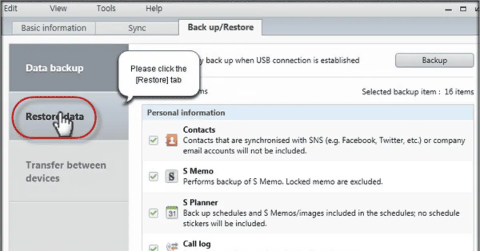Switch to the Basic information tab
Screen dimensions: 480x251
[53, 28]
